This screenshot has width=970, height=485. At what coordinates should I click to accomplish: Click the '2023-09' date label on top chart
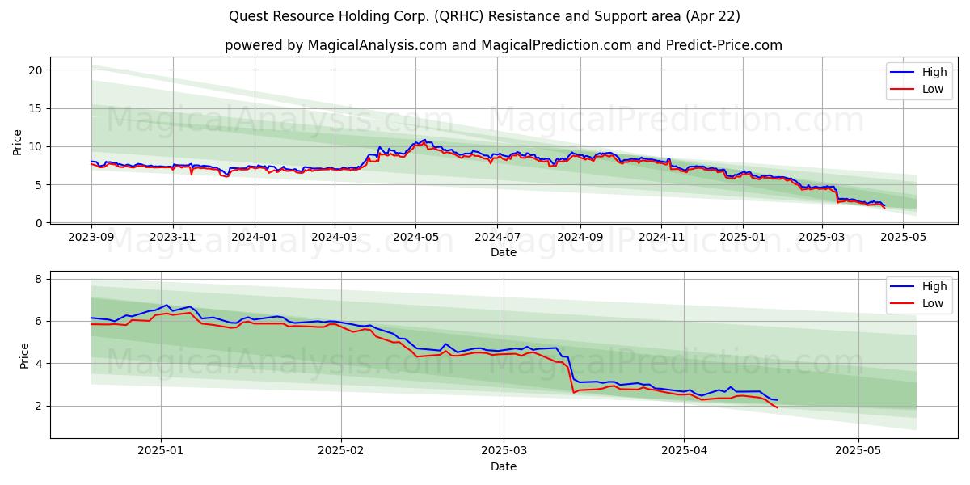(91, 238)
